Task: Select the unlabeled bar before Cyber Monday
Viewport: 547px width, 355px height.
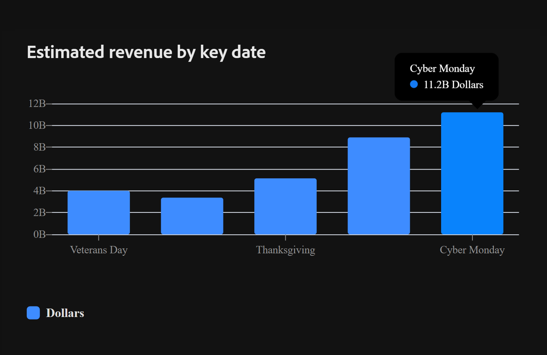Action: click(x=379, y=186)
